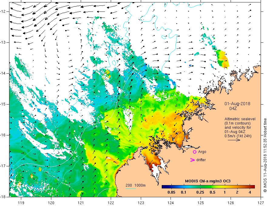This screenshot has width=267, height=206.
Task: Click latitude axis label '-17'
Action: (x=3, y=166)
